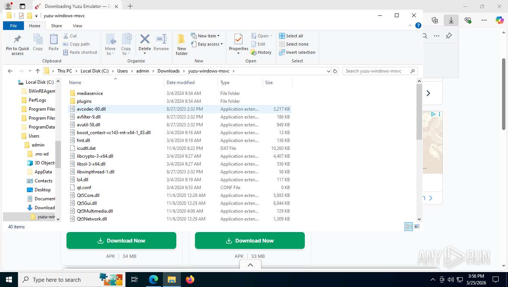Click Invert selection
The width and height of the screenshot is (508, 287).
[x=297, y=52]
